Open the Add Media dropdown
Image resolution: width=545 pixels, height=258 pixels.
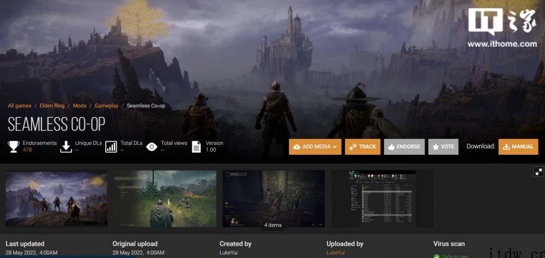pyautogui.click(x=315, y=147)
